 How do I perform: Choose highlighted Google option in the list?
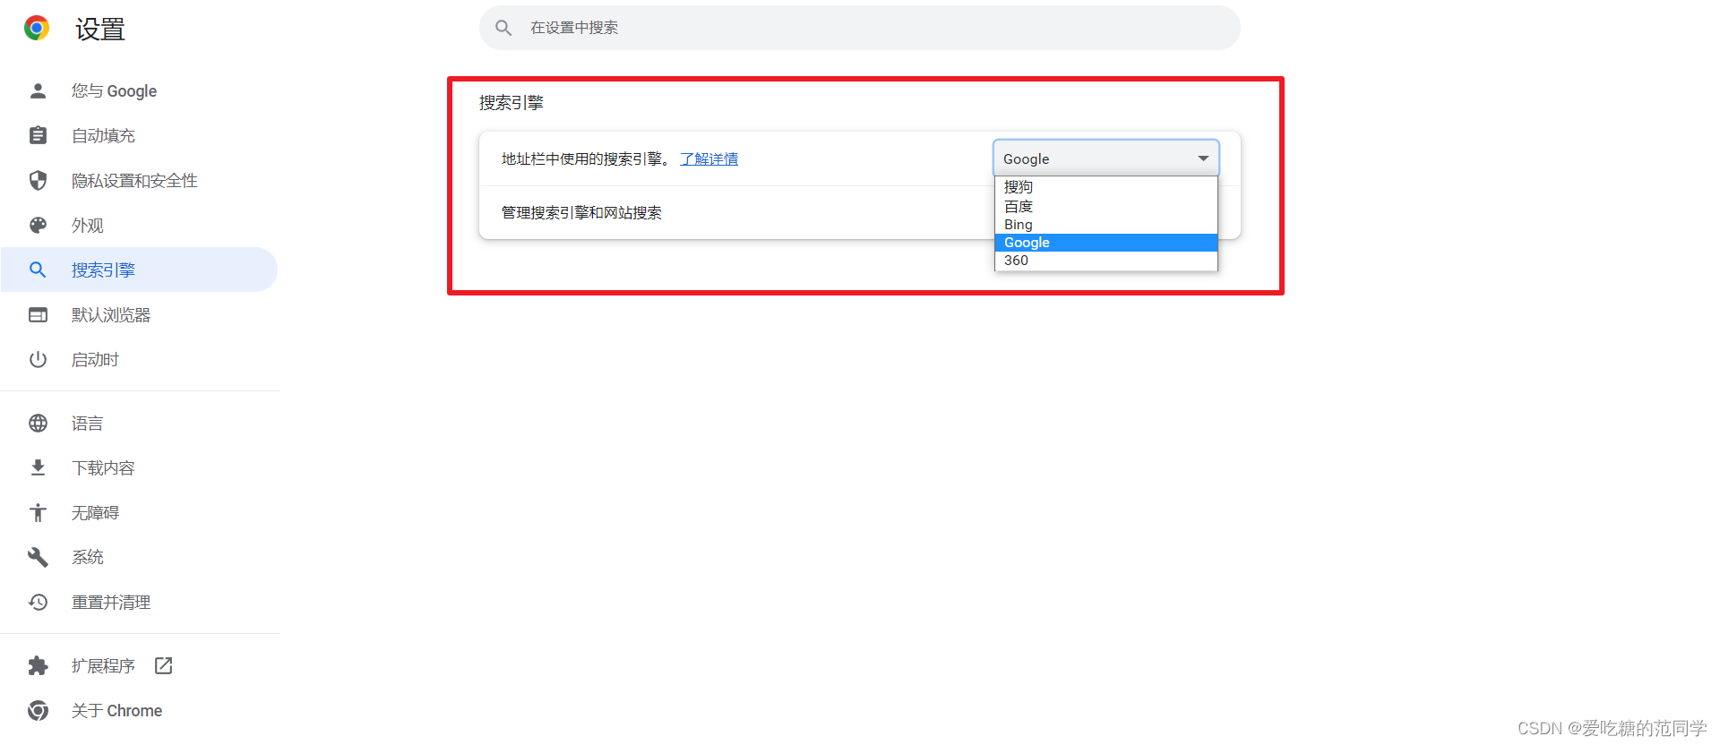(1105, 243)
